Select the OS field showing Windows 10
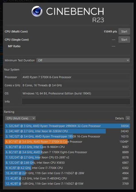Screen dimensions: 136x192 (x=76, y=94)
